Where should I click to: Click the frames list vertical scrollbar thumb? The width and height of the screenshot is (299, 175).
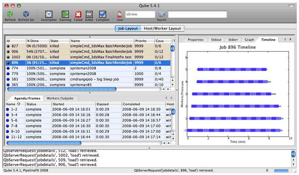pyautogui.click(x=173, y=112)
